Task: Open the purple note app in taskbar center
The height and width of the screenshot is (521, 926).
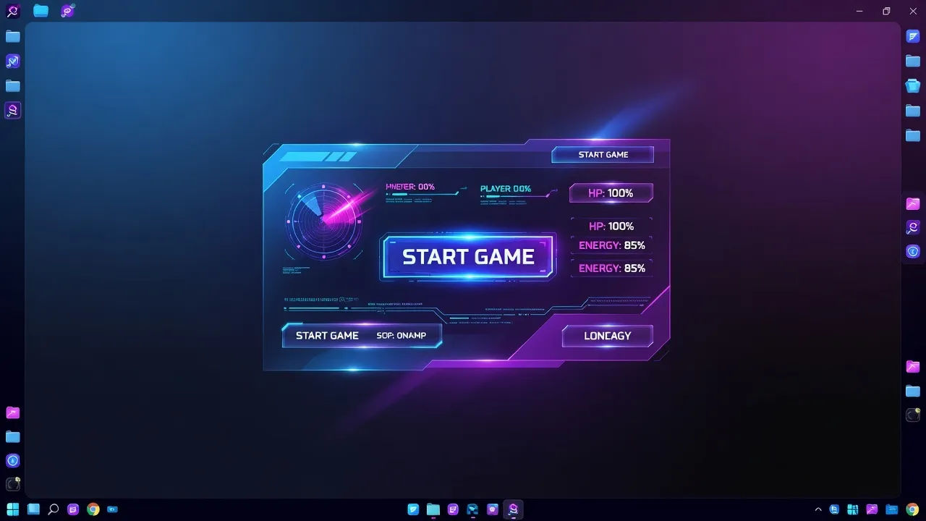Action: (x=453, y=509)
